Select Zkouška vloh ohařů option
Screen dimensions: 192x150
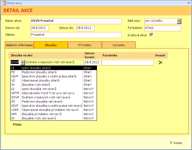54,85
